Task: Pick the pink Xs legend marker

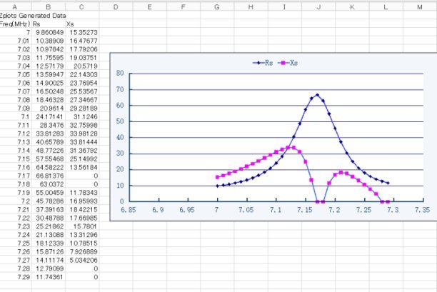Action: point(283,63)
